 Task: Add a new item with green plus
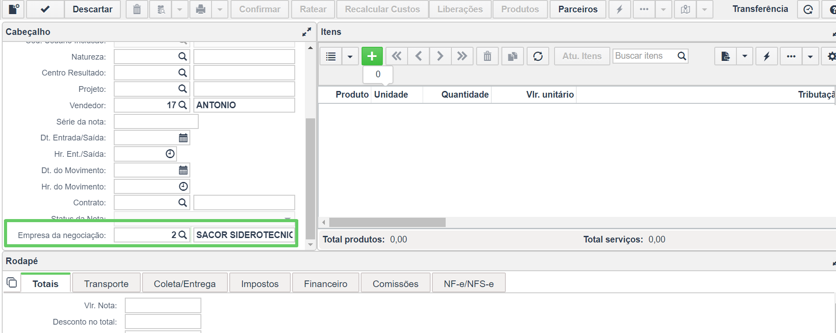372,56
